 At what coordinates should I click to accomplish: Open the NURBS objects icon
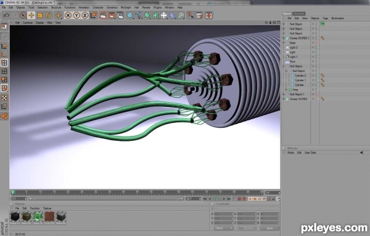coord(147,15)
